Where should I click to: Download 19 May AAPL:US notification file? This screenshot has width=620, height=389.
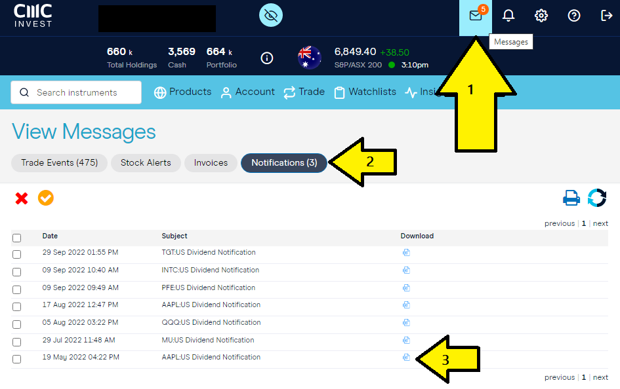406,358
